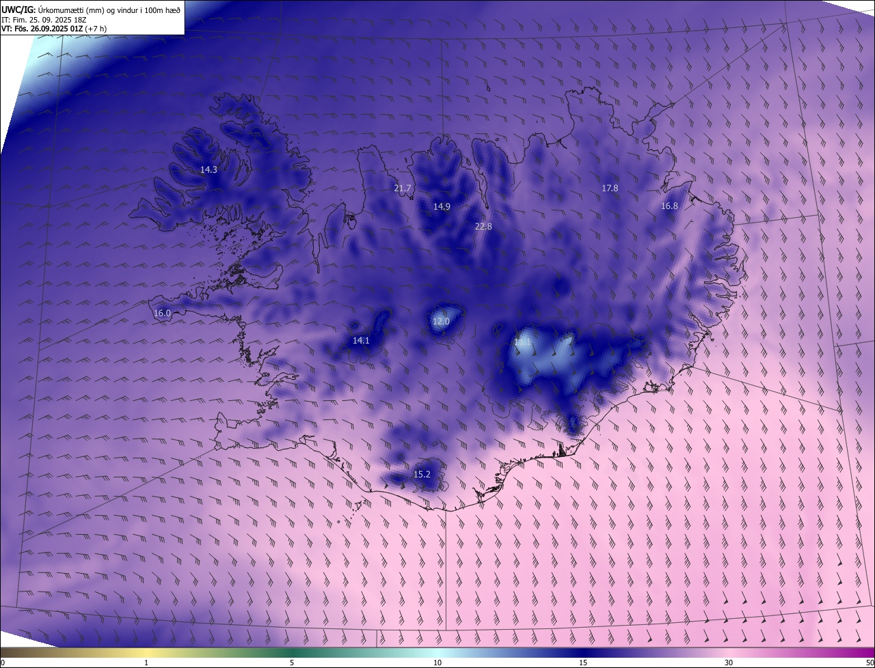Select the IT line "Fim. 25. 09. 2025 18Z"
The height and width of the screenshot is (668, 875).
pyautogui.click(x=49, y=19)
